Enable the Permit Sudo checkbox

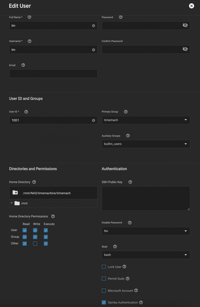tap(104, 279)
